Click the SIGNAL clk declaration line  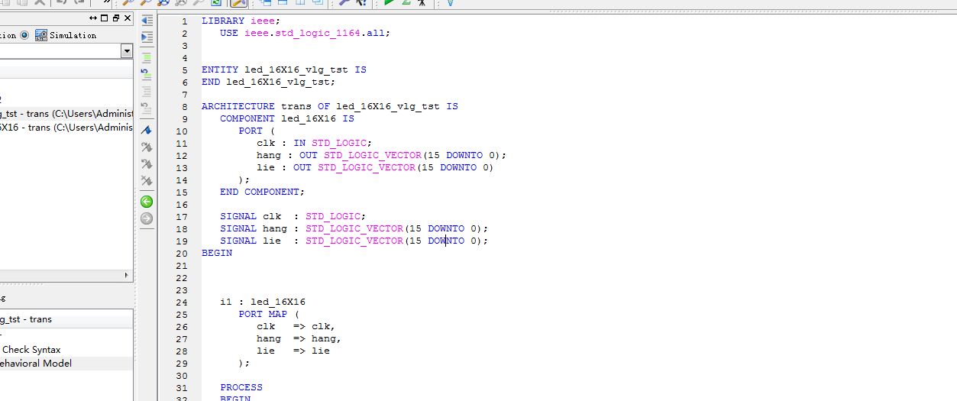(293, 216)
